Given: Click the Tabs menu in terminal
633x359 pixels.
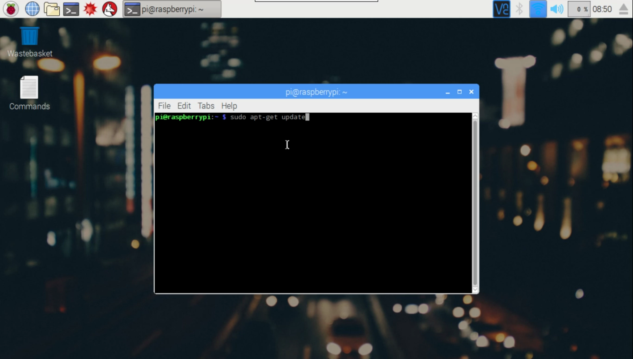Looking at the screenshot, I should pos(205,106).
